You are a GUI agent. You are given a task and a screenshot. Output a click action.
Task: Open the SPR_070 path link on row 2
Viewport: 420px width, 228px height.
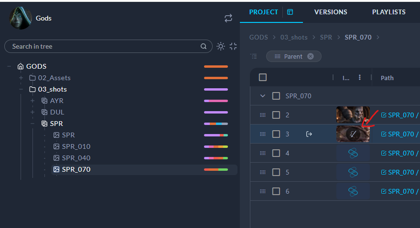pos(400,115)
